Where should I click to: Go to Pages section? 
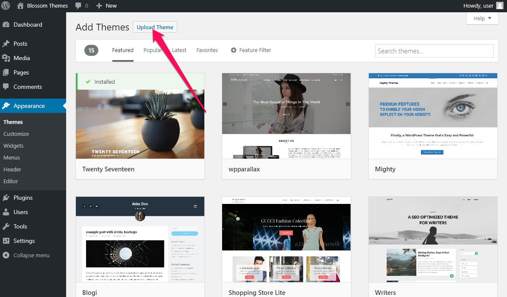21,73
